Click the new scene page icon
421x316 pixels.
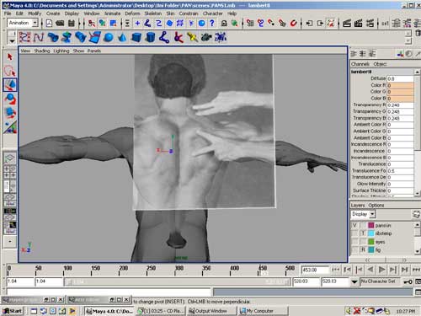(49, 23)
